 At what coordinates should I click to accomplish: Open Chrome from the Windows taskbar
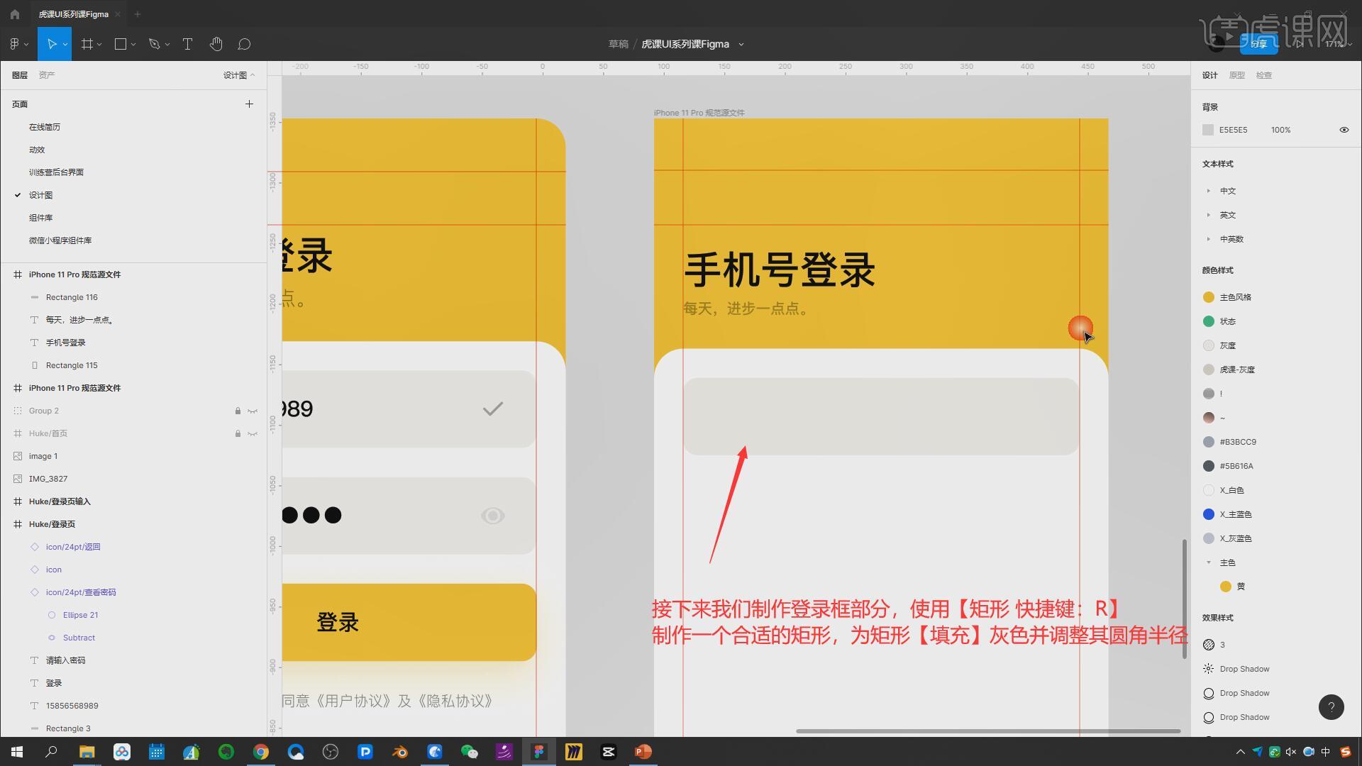coord(261,752)
